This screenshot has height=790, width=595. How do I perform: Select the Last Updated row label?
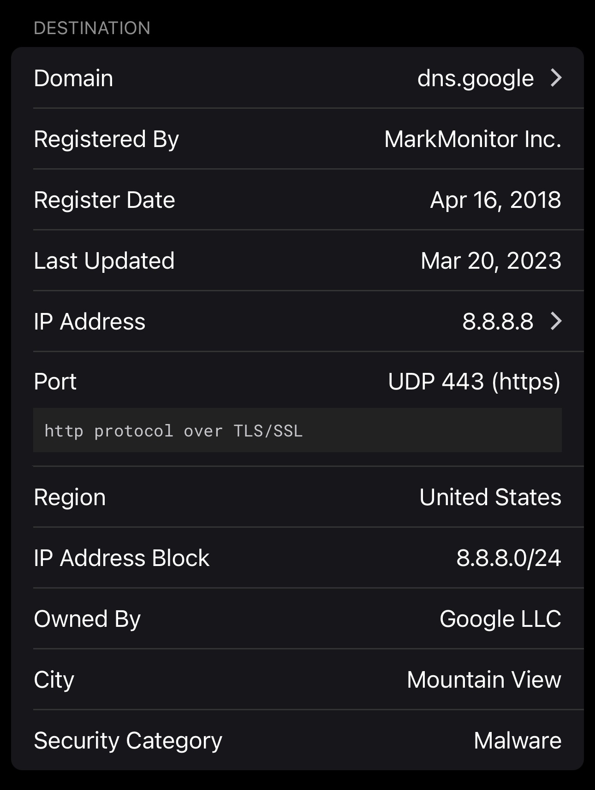[104, 261]
